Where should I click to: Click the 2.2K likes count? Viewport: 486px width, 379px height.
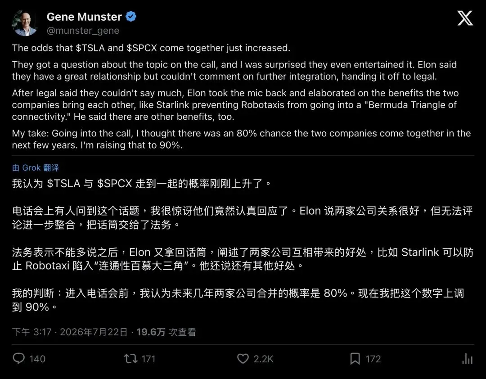[263, 359]
